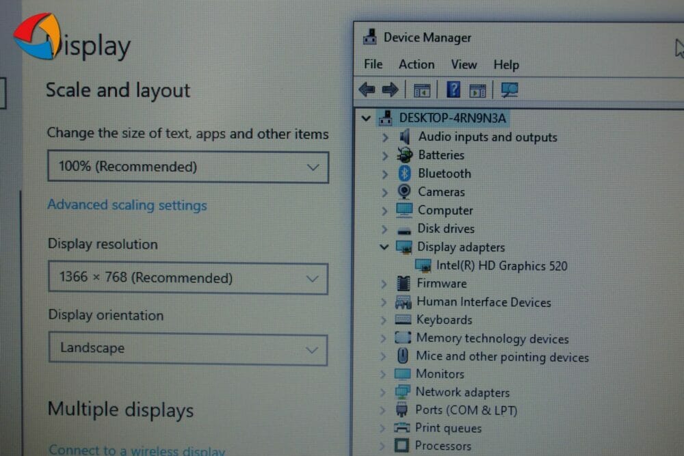Expand the Bluetooth node

point(384,174)
